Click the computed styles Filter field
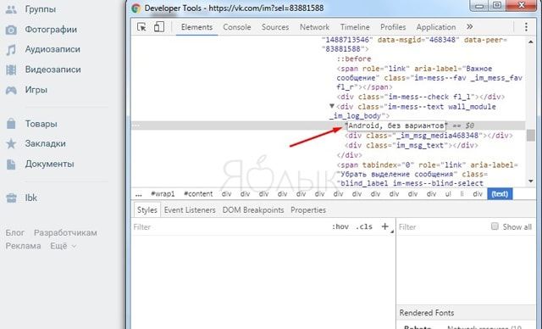Image resolution: width=542 pixels, height=329 pixels. point(442,227)
